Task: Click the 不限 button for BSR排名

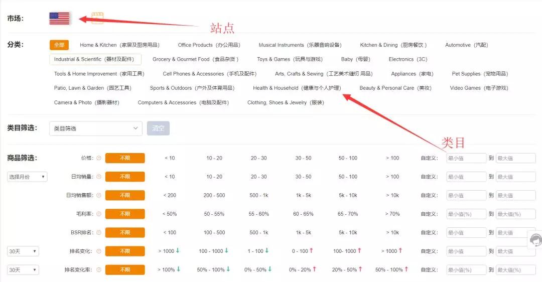Action: 125,233
